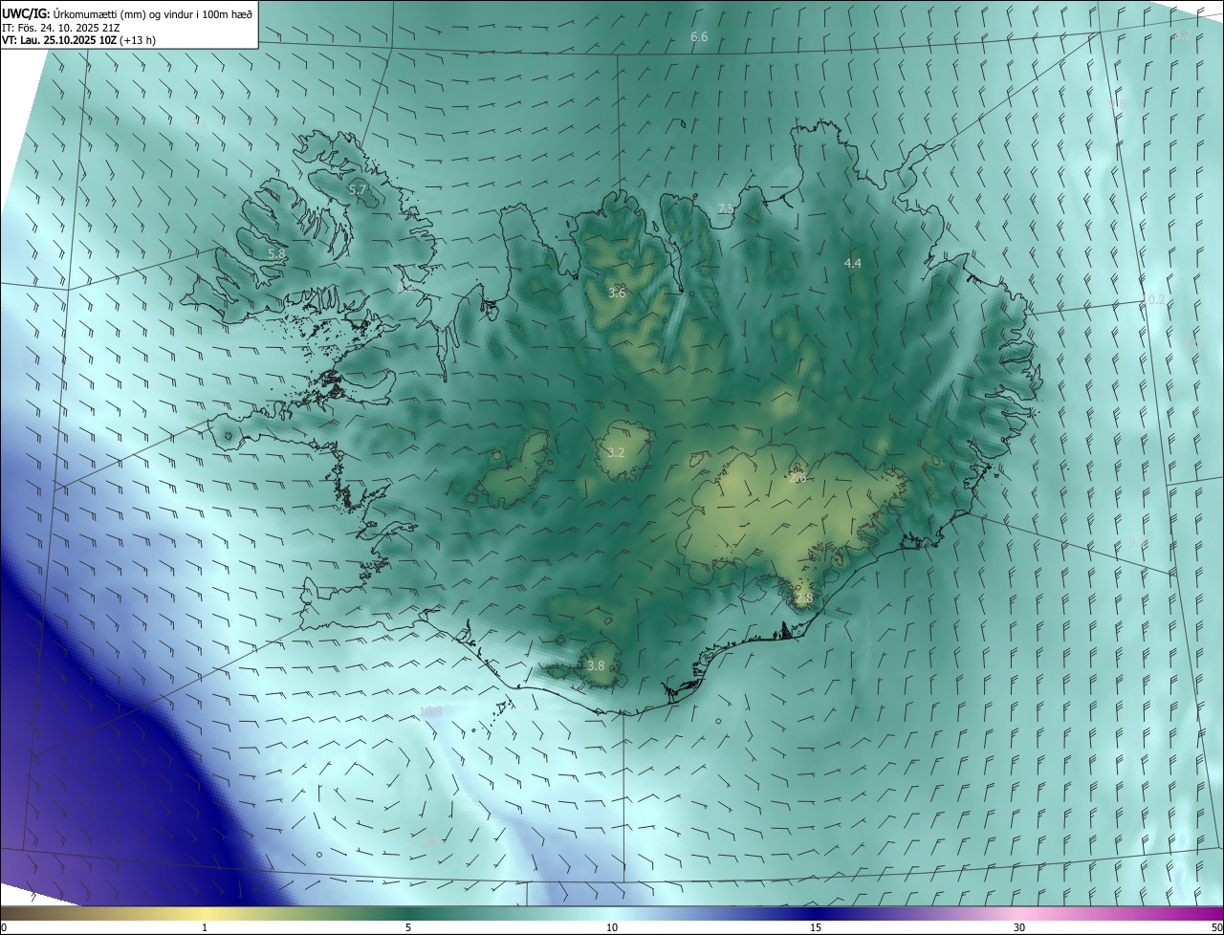Click the 1 label on the colour scale
1224x935 pixels.
click(205, 927)
